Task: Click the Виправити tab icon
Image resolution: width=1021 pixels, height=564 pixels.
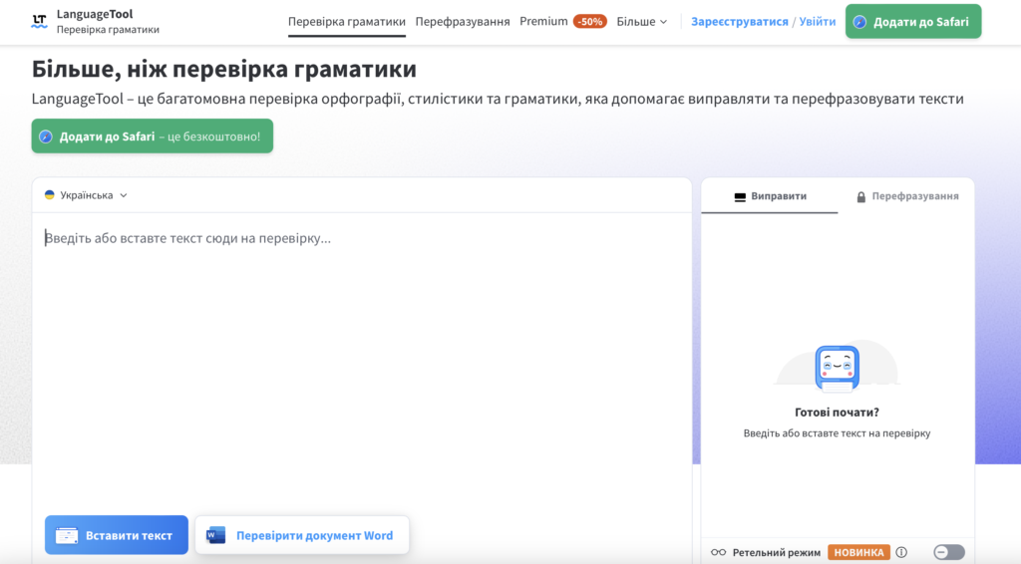Action: click(740, 196)
